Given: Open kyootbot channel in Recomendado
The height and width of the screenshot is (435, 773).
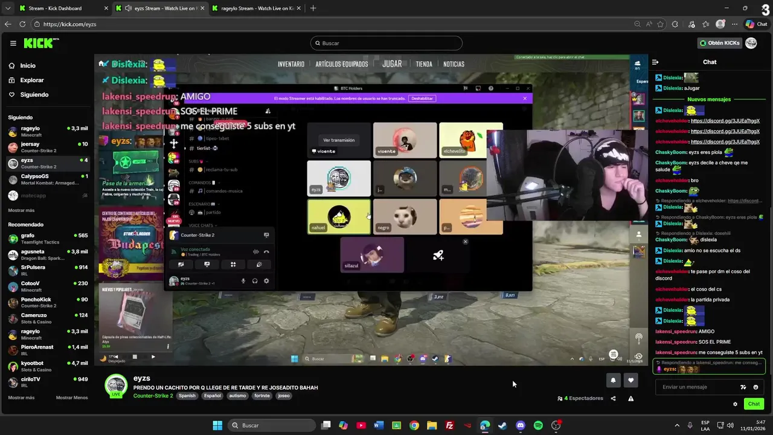Looking at the screenshot, I should [47, 367].
